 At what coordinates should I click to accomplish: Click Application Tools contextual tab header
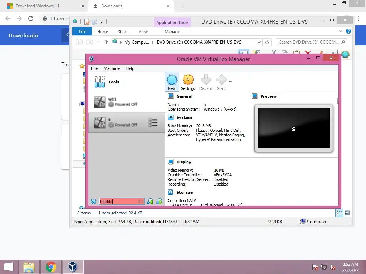pos(172,22)
